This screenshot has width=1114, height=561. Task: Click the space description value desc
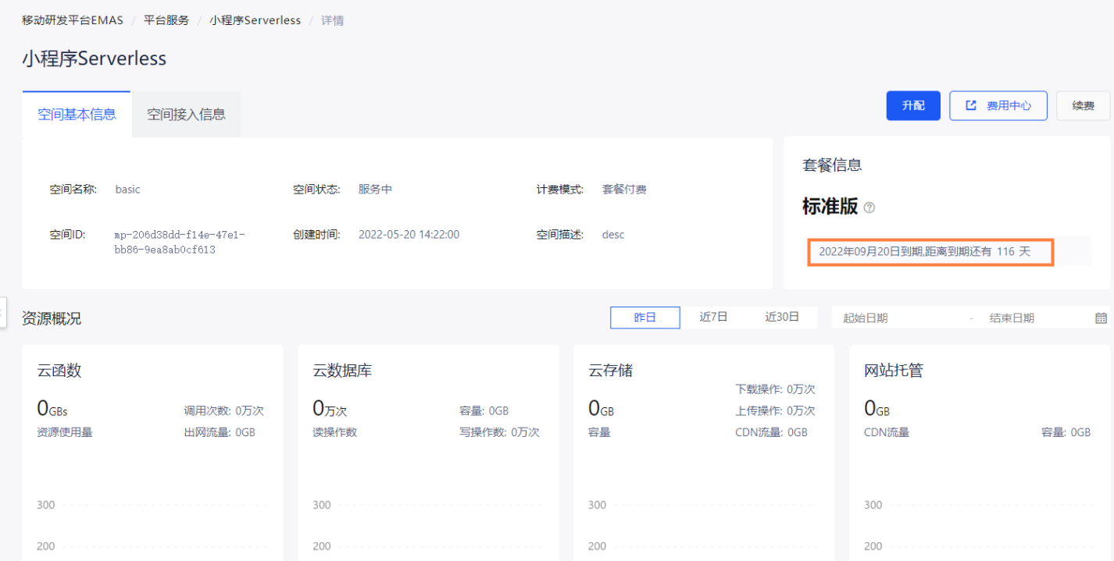point(613,234)
